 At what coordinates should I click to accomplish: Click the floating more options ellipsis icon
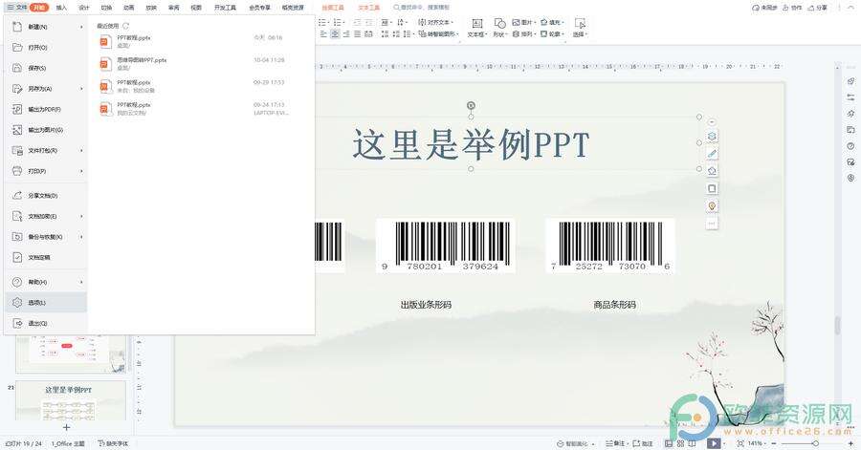click(712, 224)
